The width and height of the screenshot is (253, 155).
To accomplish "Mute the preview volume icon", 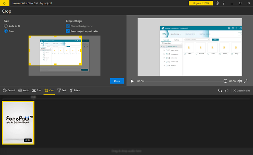I will tap(240, 81).
